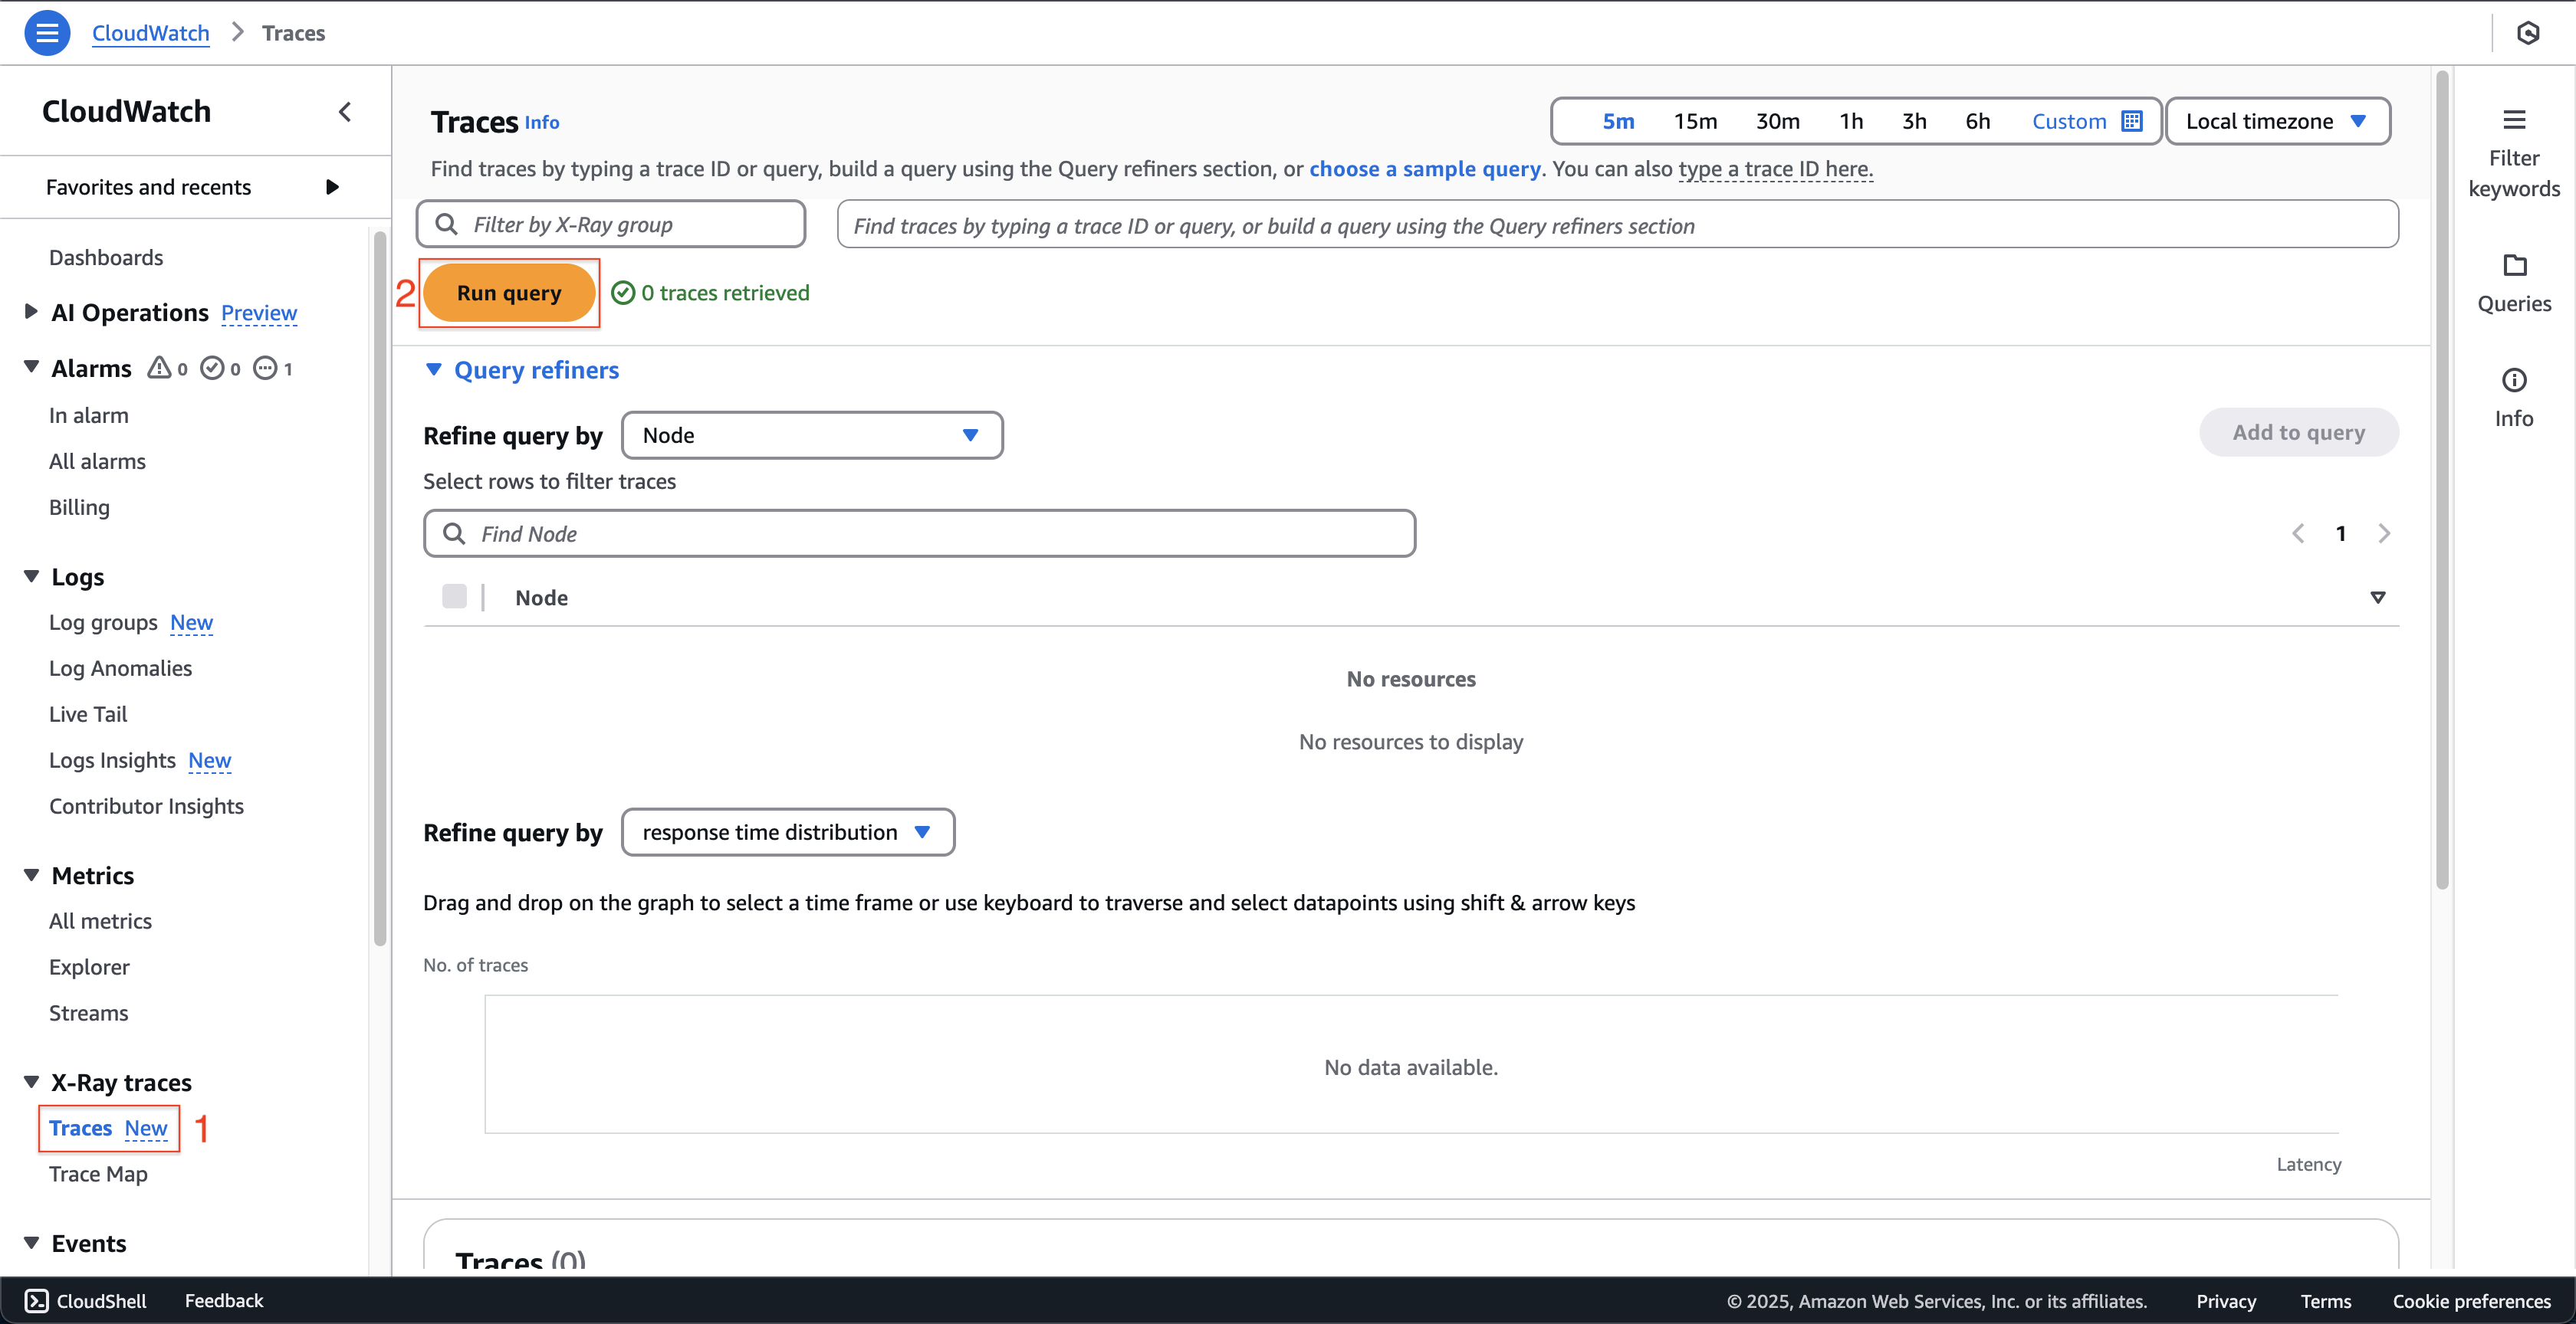Image resolution: width=2576 pixels, height=1324 pixels.
Task: Collapse the Query refiners section
Action: (434, 368)
